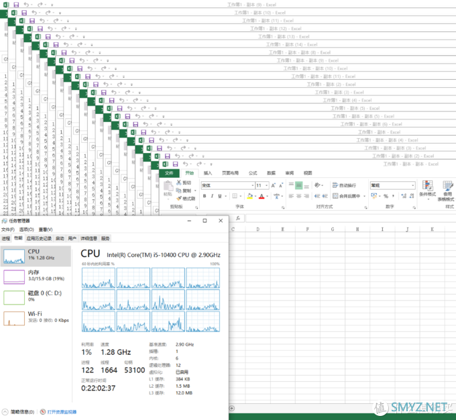The image size is (456, 420).
Task: Click the File (文件) button in Excel
Action: 169,173
